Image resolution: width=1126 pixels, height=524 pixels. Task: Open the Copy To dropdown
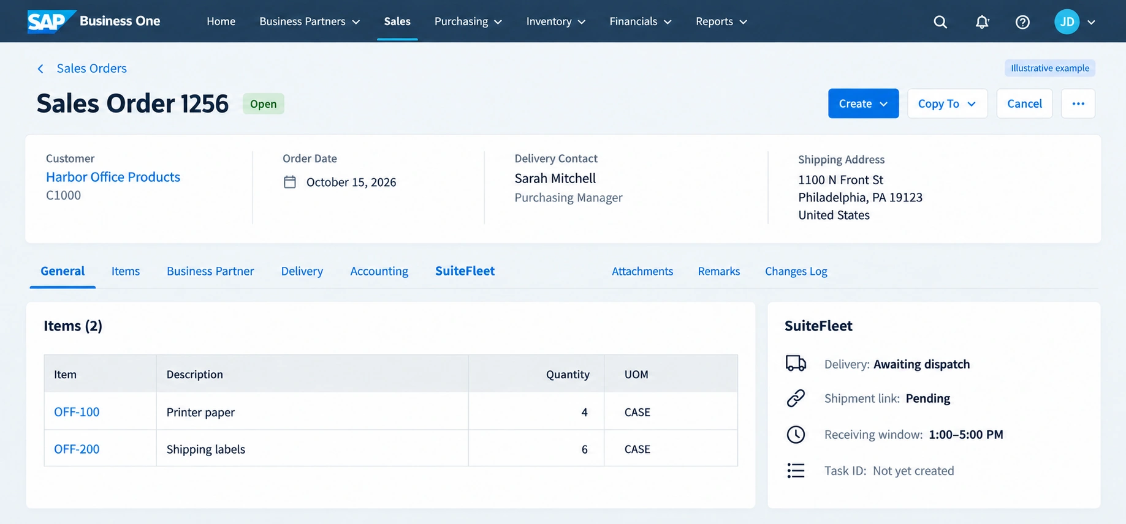(947, 103)
